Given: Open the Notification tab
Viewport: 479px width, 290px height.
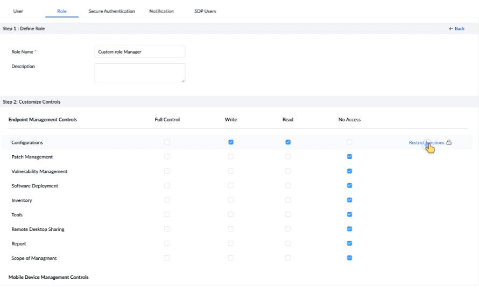Looking at the screenshot, I should (x=161, y=11).
